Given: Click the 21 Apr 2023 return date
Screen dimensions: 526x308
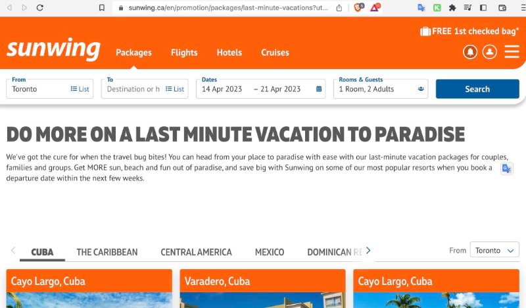Looking at the screenshot, I should (281, 89).
